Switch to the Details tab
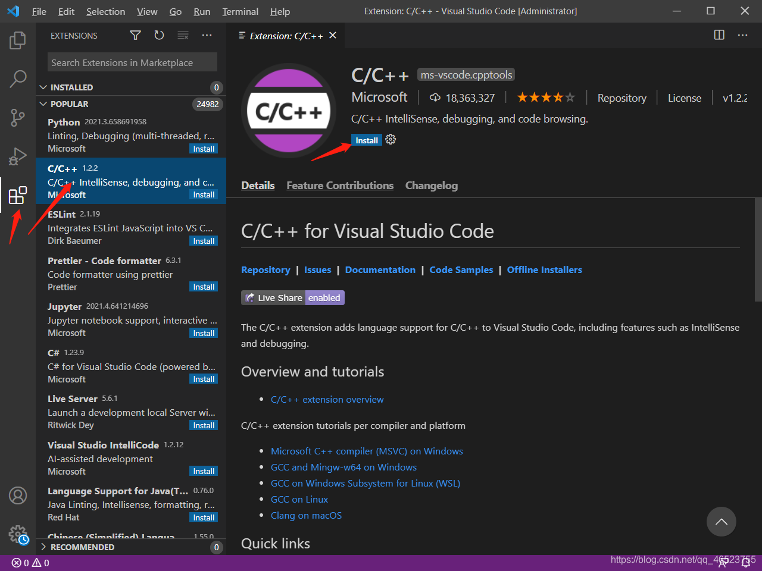Image resolution: width=762 pixels, height=571 pixels. (x=258, y=186)
